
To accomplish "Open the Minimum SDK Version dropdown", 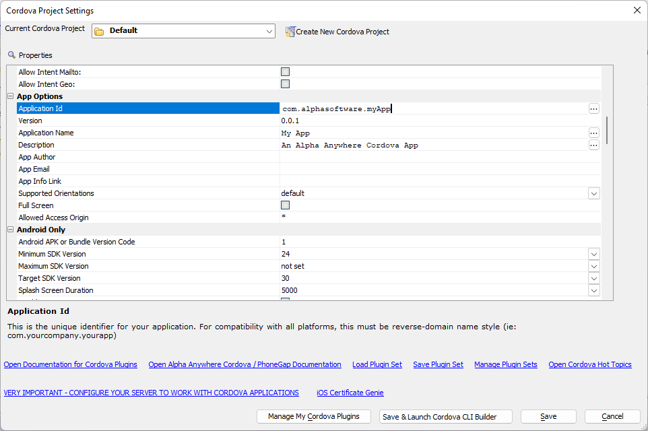I will click(594, 254).
